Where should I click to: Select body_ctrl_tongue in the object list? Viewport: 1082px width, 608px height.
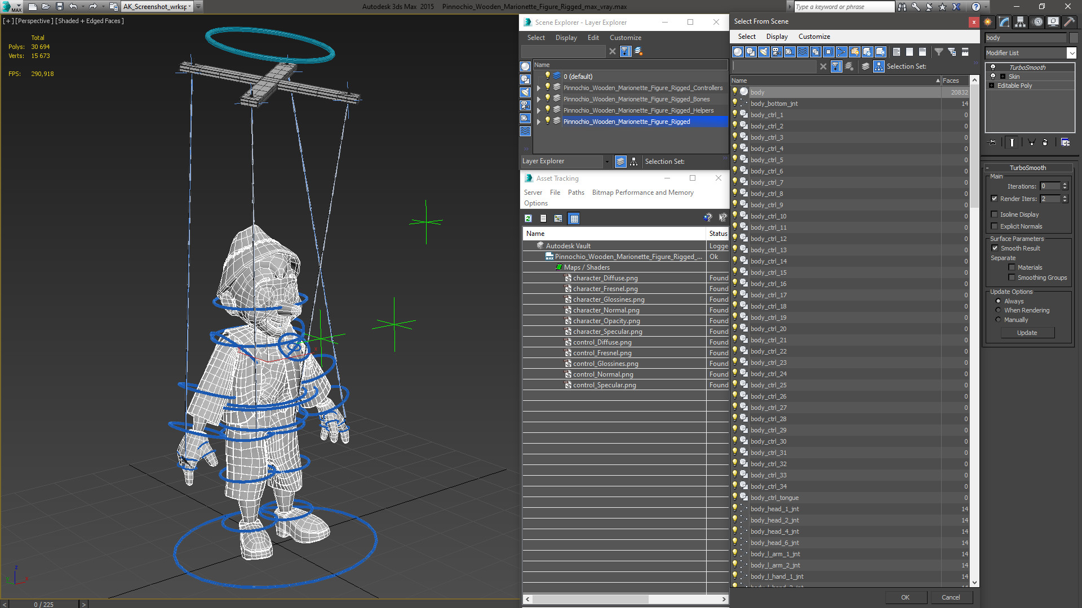774,498
